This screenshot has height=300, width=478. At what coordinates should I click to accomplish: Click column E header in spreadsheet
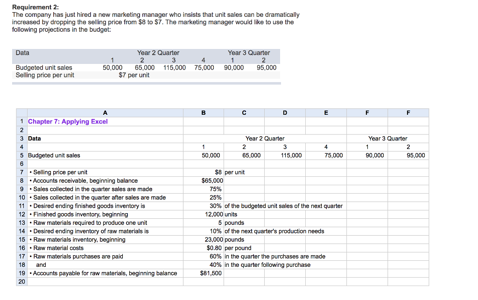326,113
